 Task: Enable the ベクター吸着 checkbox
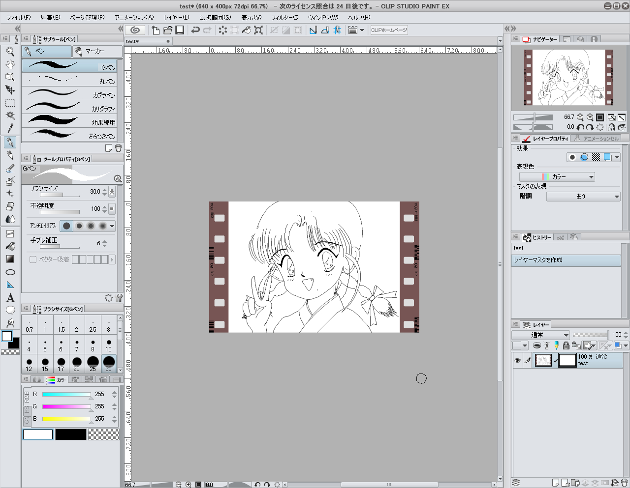pos(33,259)
